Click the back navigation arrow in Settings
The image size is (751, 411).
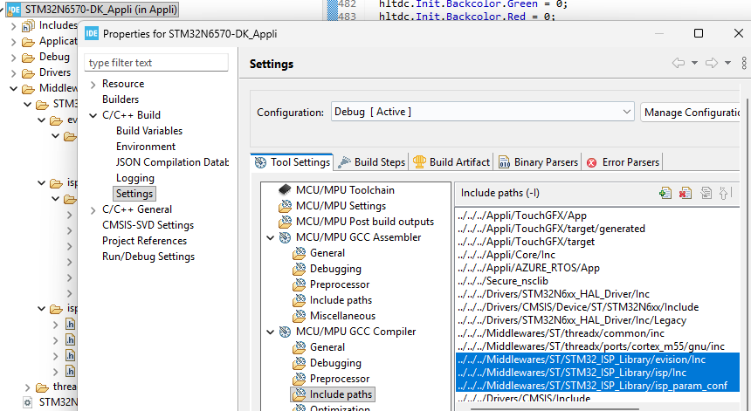point(678,64)
